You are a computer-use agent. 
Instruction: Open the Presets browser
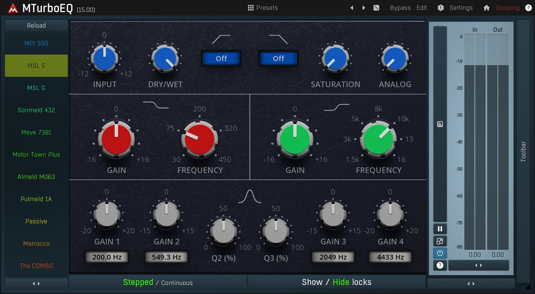tap(263, 8)
